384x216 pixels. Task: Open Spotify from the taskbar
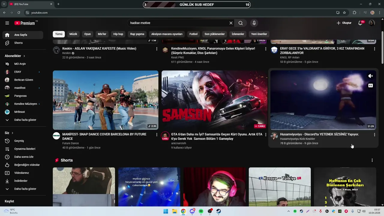(x=201, y=211)
